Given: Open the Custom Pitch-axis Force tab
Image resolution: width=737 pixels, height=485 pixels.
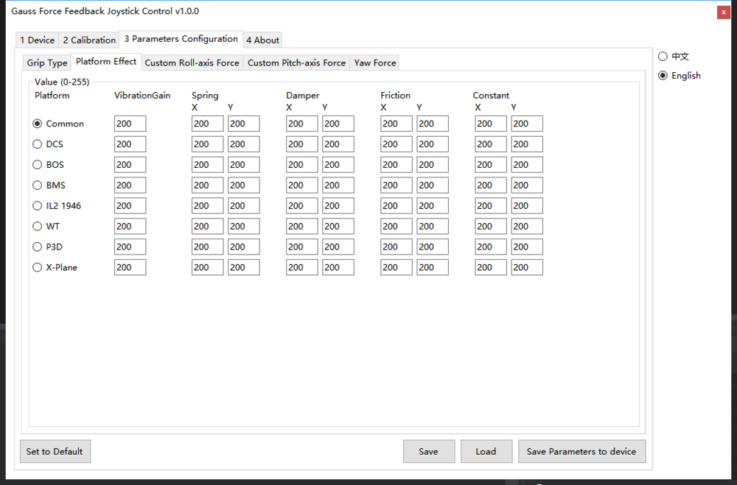Looking at the screenshot, I should (x=296, y=63).
